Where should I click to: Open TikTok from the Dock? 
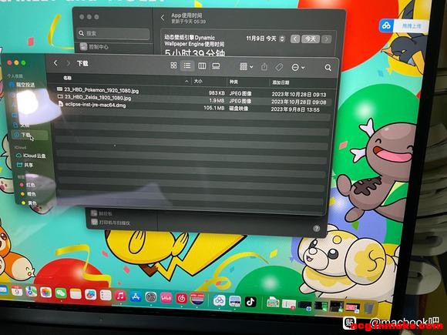pos(250,302)
